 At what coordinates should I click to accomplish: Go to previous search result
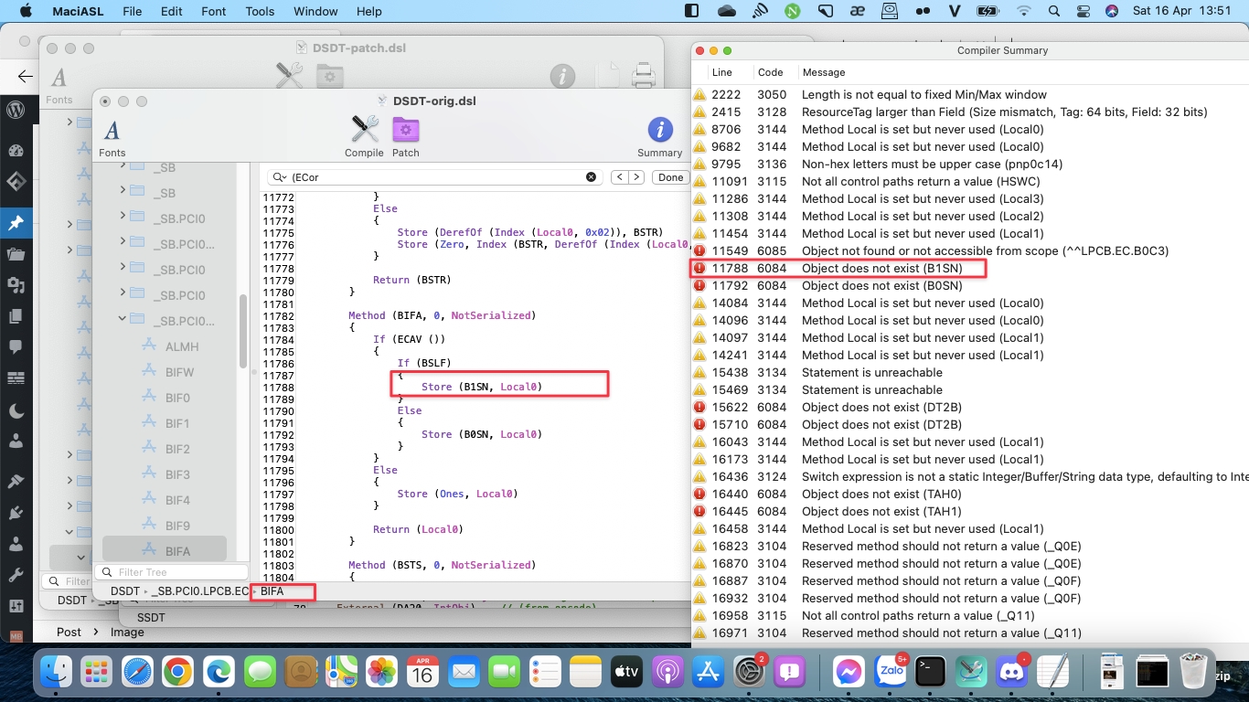click(619, 177)
